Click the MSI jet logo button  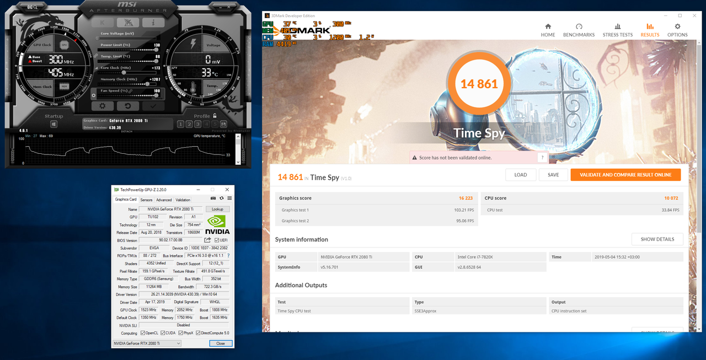coord(129,23)
